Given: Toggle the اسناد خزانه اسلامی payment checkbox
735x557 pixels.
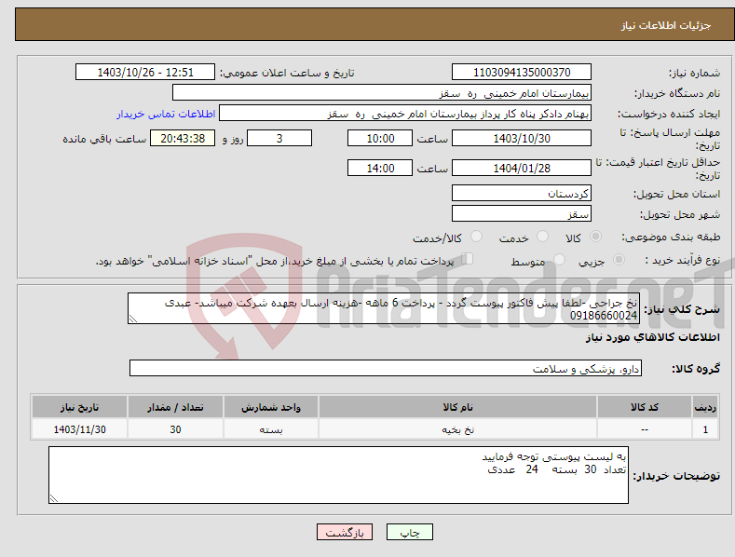Looking at the screenshot, I should click(x=467, y=258).
